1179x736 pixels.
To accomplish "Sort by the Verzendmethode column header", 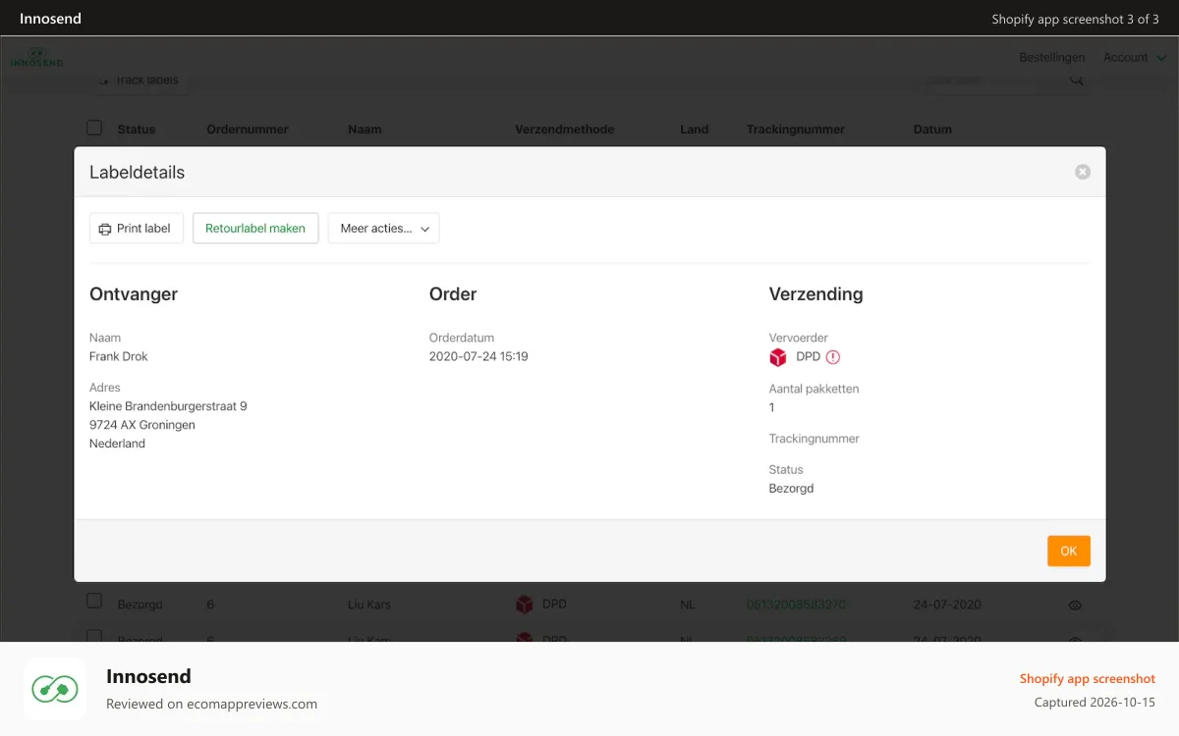I will pyautogui.click(x=565, y=130).
